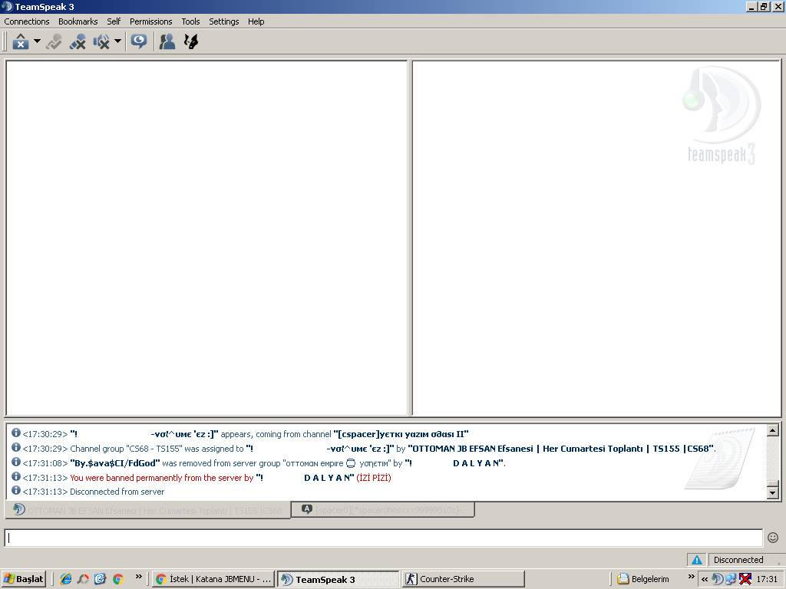
Task: Switch to the İstek | Katana JBMENU Chrome window
Action: 213,579
